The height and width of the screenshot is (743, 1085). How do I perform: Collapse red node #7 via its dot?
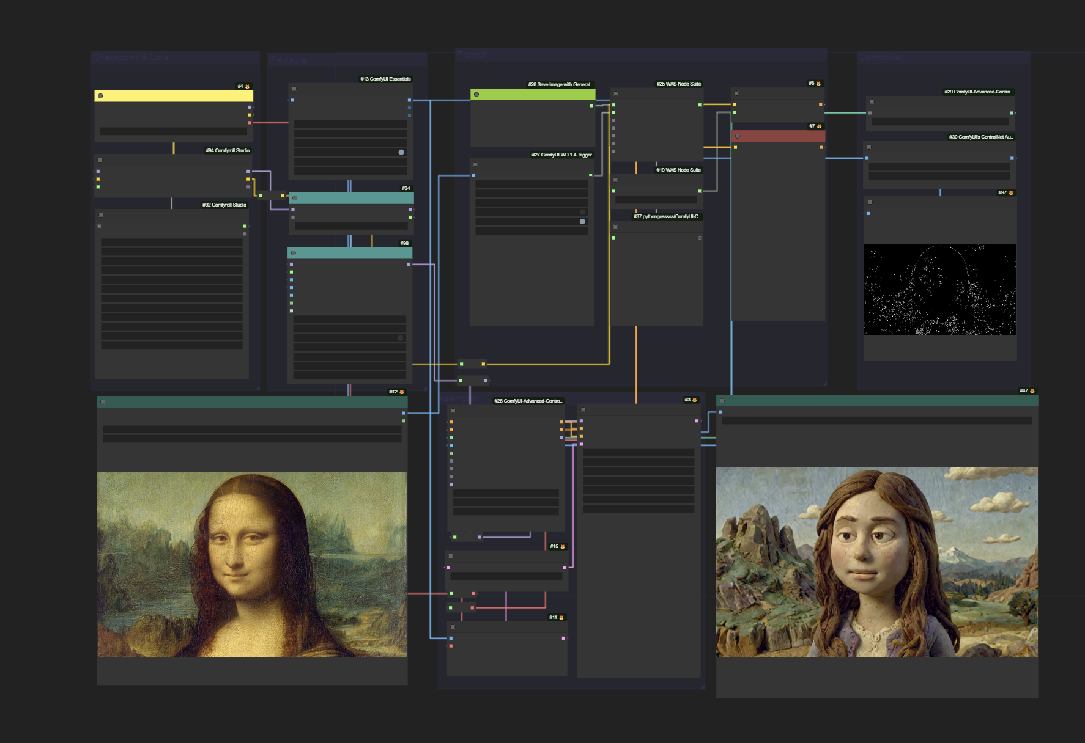point(738,136)
